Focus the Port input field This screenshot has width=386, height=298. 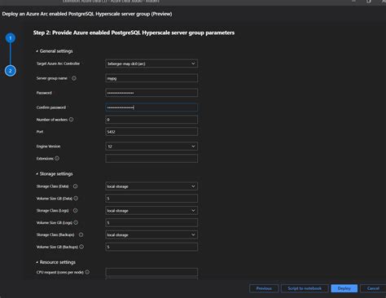[x=151, y=132]
